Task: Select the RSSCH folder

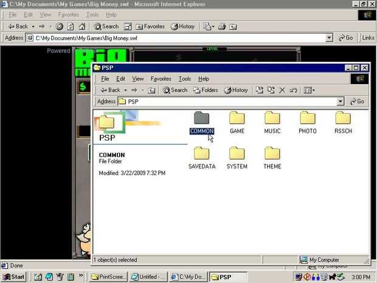Action: click(343, 123)
